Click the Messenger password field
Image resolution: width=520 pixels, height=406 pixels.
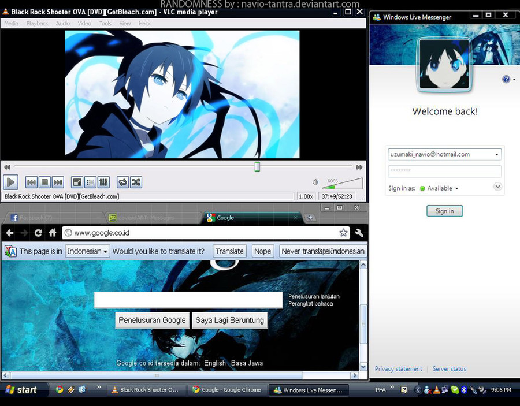pos(444,171)
